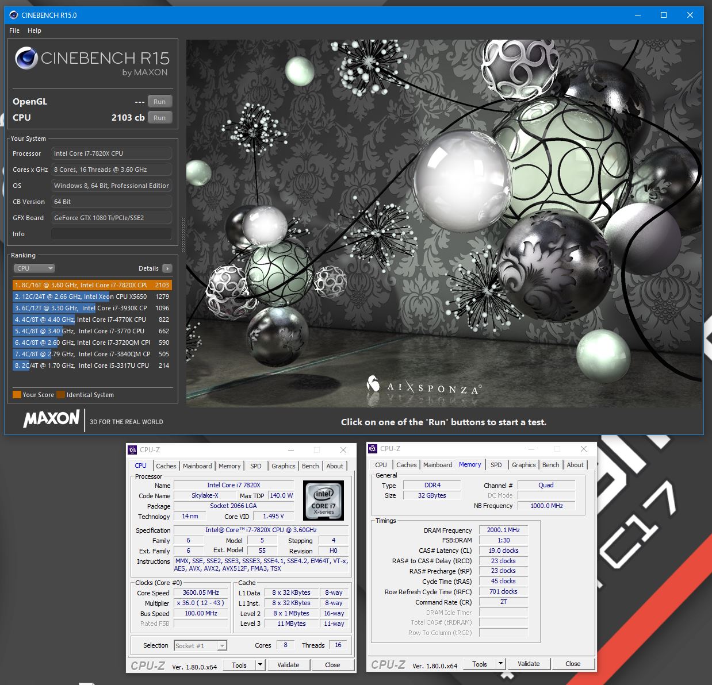Click Tools button in right CPU-Z

click(x=480, y=664)
